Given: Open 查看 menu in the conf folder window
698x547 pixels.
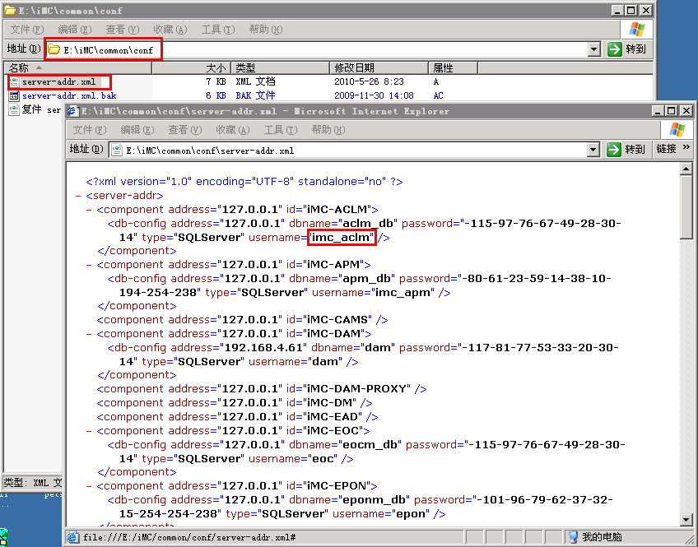Looking at the screenshot, I should tap(123, 30).
